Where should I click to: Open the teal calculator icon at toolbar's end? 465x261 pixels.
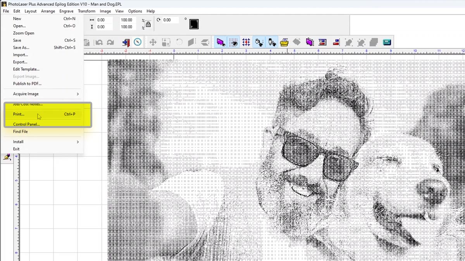point(387,42)
